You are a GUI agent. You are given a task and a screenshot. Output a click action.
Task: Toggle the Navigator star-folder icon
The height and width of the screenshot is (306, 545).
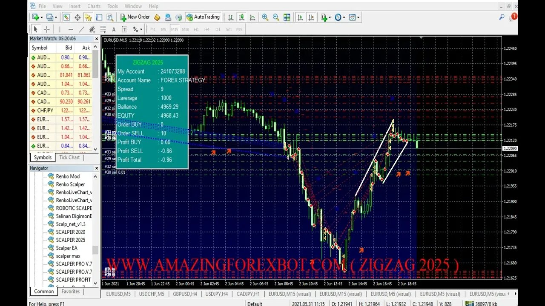(88, 17)
